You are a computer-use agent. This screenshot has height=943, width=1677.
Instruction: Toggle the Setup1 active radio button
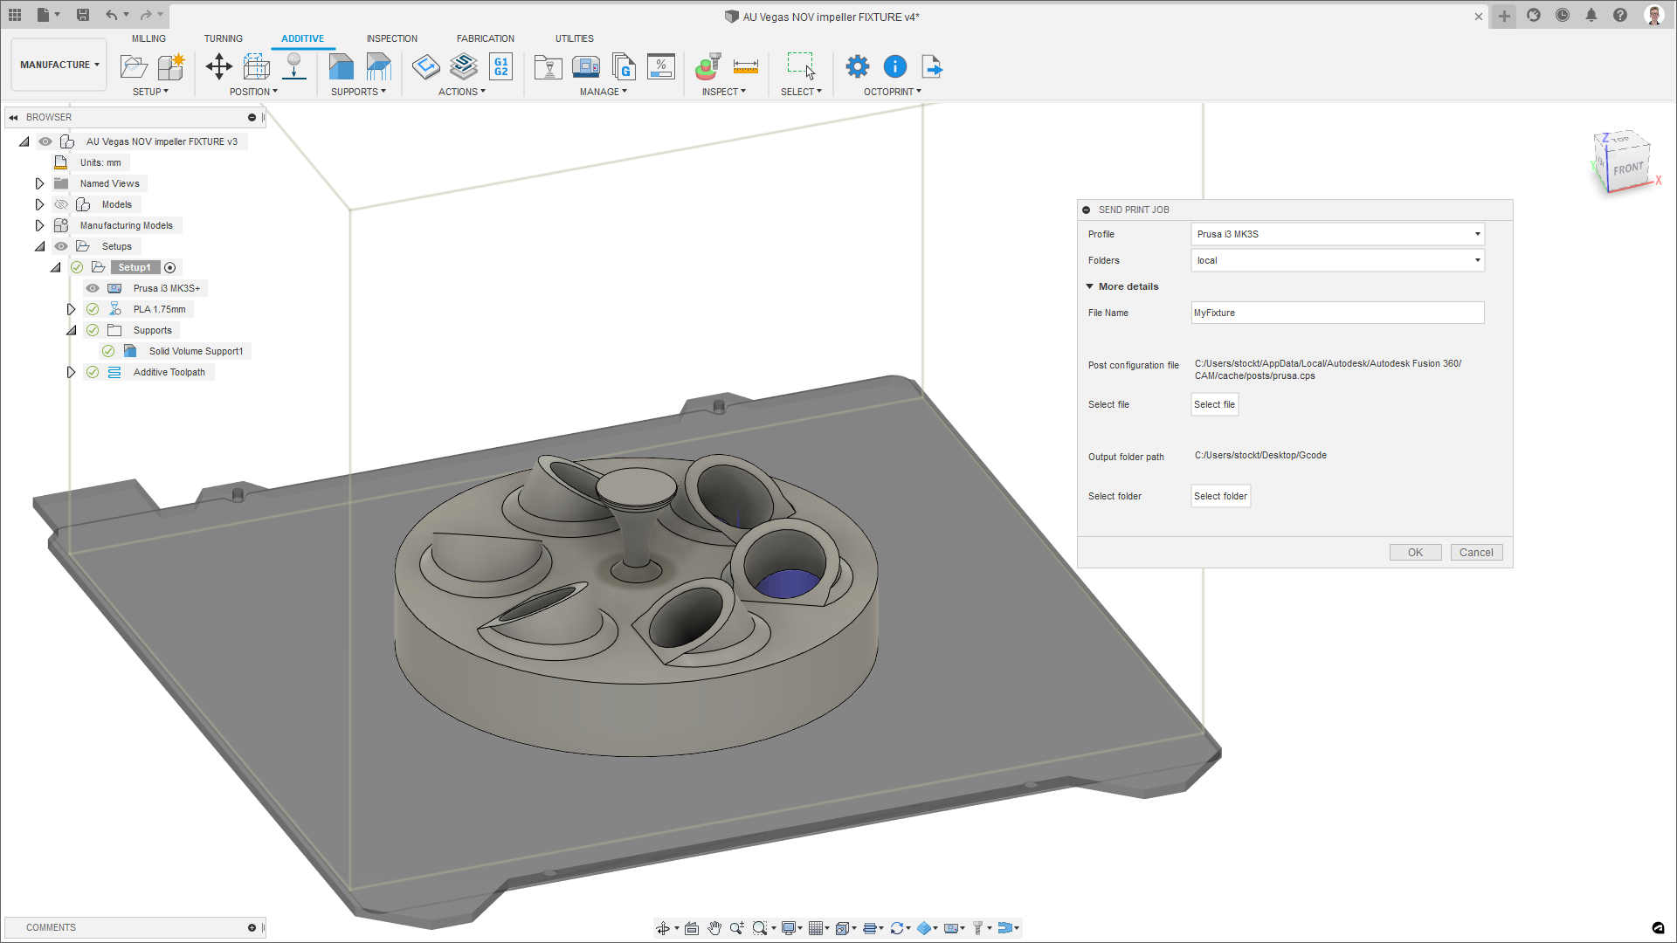click(170, 268)
